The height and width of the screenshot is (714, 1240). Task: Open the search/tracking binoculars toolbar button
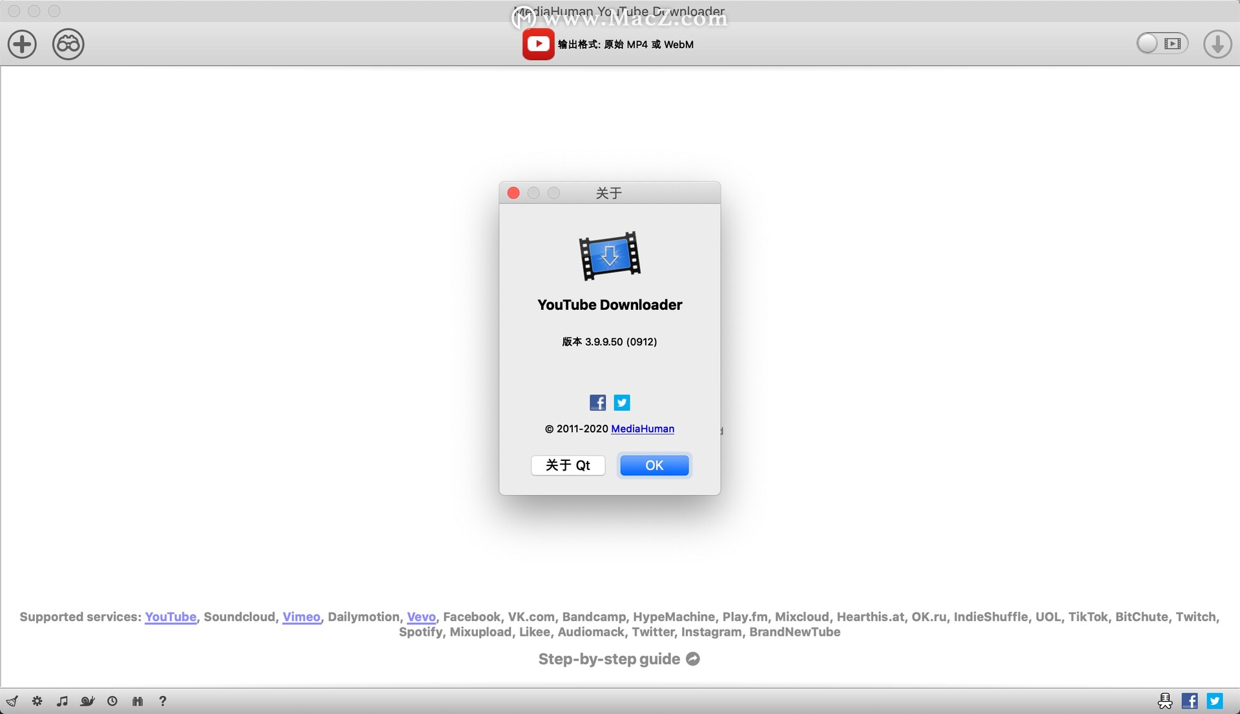pos(68,45)
